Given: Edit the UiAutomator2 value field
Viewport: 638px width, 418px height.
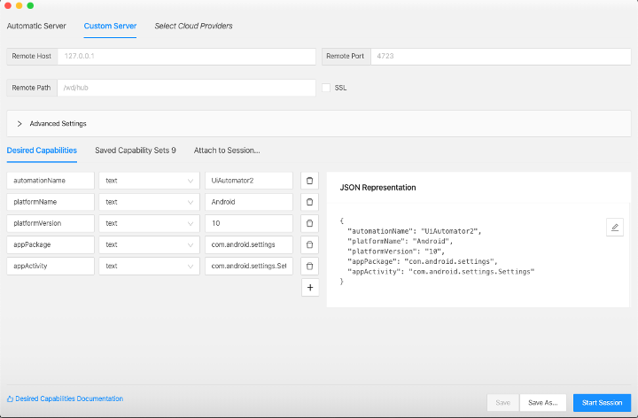Looking at the screenshot, I should pos(249,181).
